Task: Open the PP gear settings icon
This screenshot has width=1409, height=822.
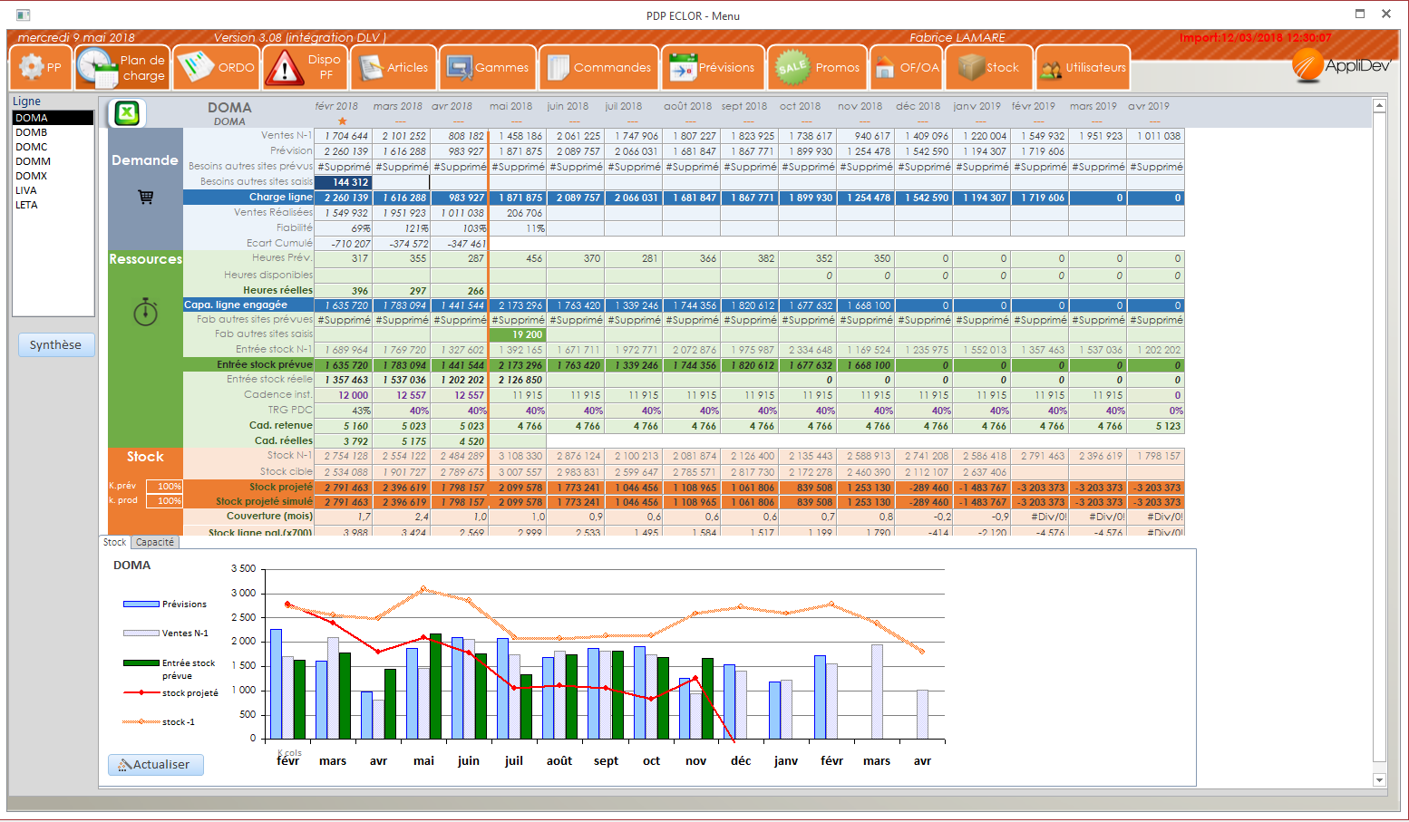Action: 32,67
